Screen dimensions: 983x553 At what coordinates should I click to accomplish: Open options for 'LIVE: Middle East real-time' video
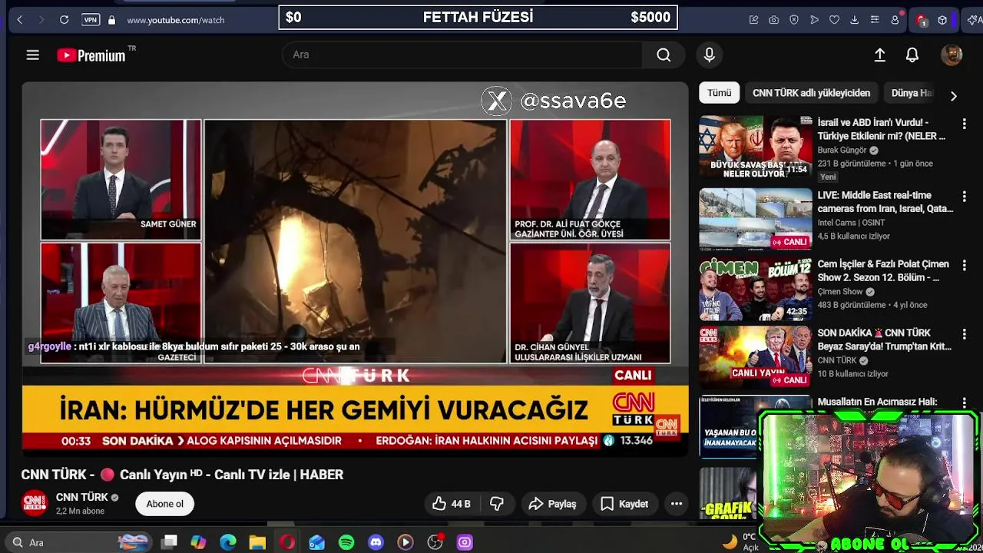(964, 197)
